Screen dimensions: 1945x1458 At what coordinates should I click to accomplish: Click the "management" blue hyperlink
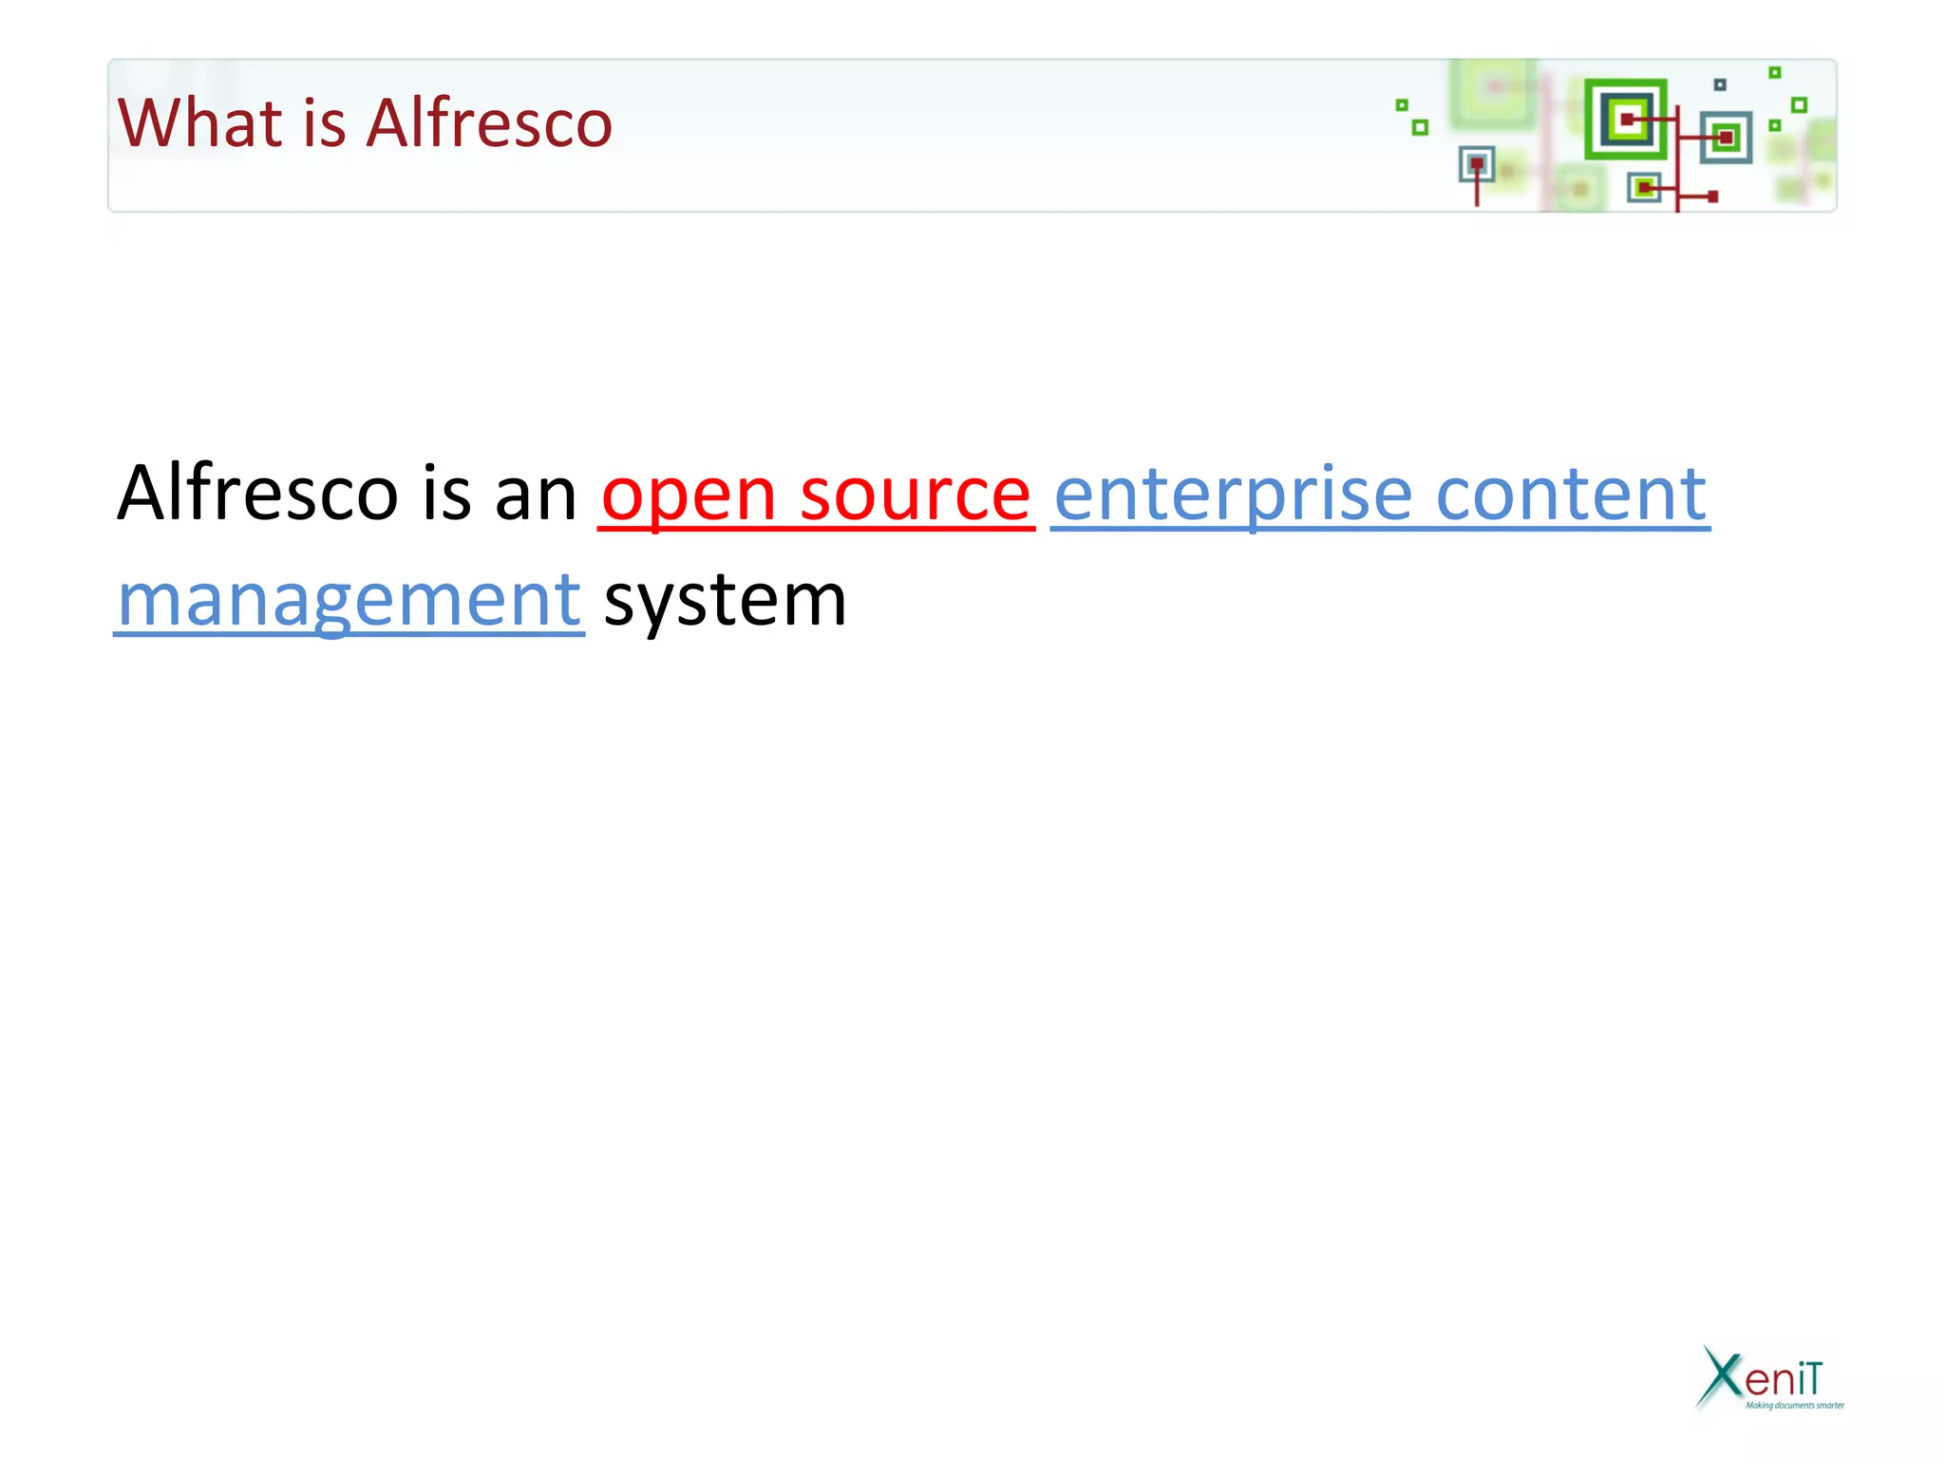click(x=349, y=601)
